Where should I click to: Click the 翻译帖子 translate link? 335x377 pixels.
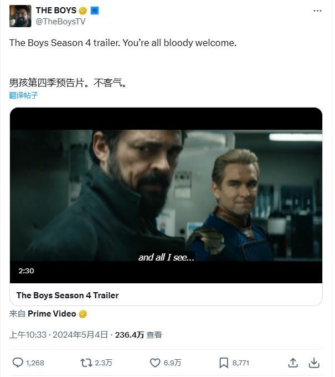24,95
